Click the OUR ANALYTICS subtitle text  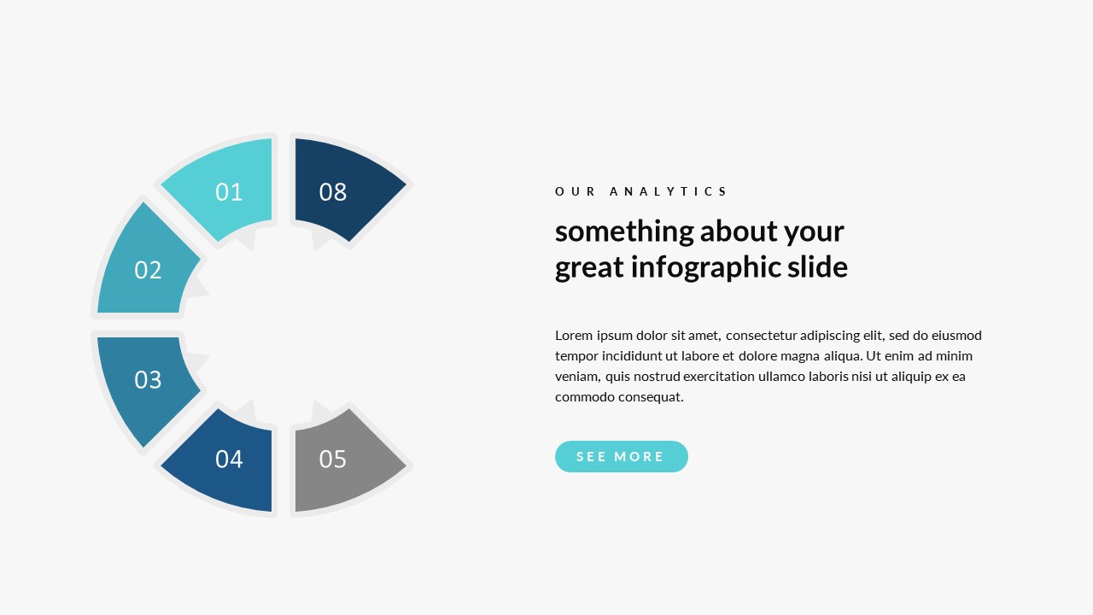tap(640, 191)
